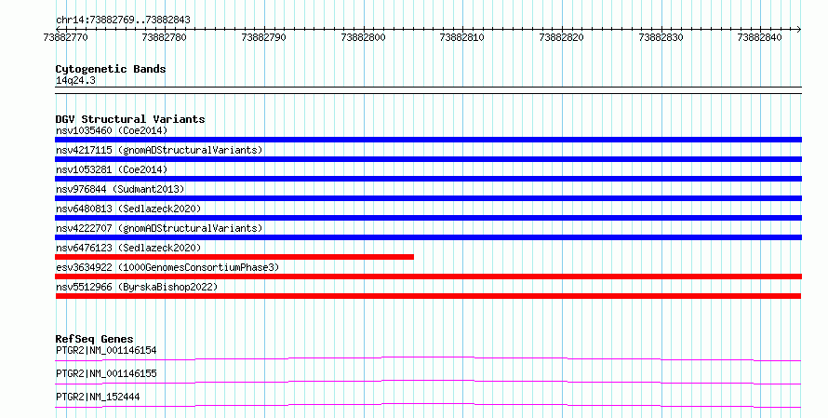This screenshot has height=418, width=828.
Task: Open variant nsv1035460 (Coe2014) label
Action: coord(112,130)
